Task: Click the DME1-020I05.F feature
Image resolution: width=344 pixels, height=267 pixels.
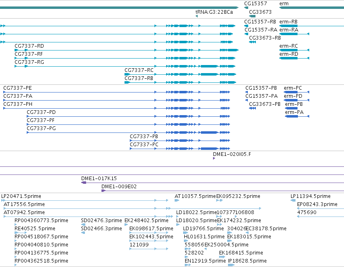Action: pyautogui.click(x=232, y=155)
